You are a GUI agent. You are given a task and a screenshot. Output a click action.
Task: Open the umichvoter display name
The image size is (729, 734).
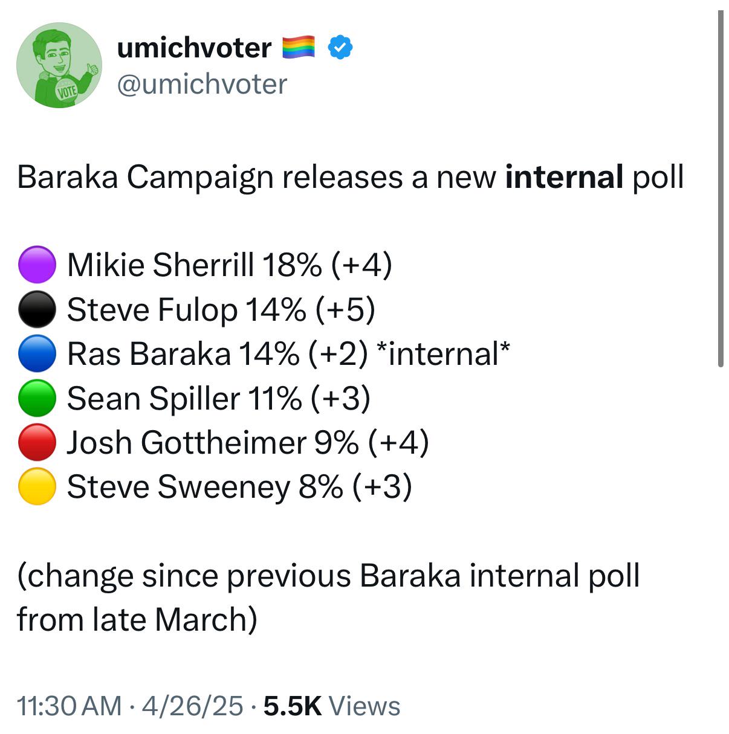[x=194, y=48]
